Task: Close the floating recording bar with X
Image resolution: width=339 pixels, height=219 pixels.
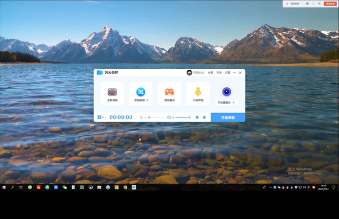Action: (x=319, y=4)
